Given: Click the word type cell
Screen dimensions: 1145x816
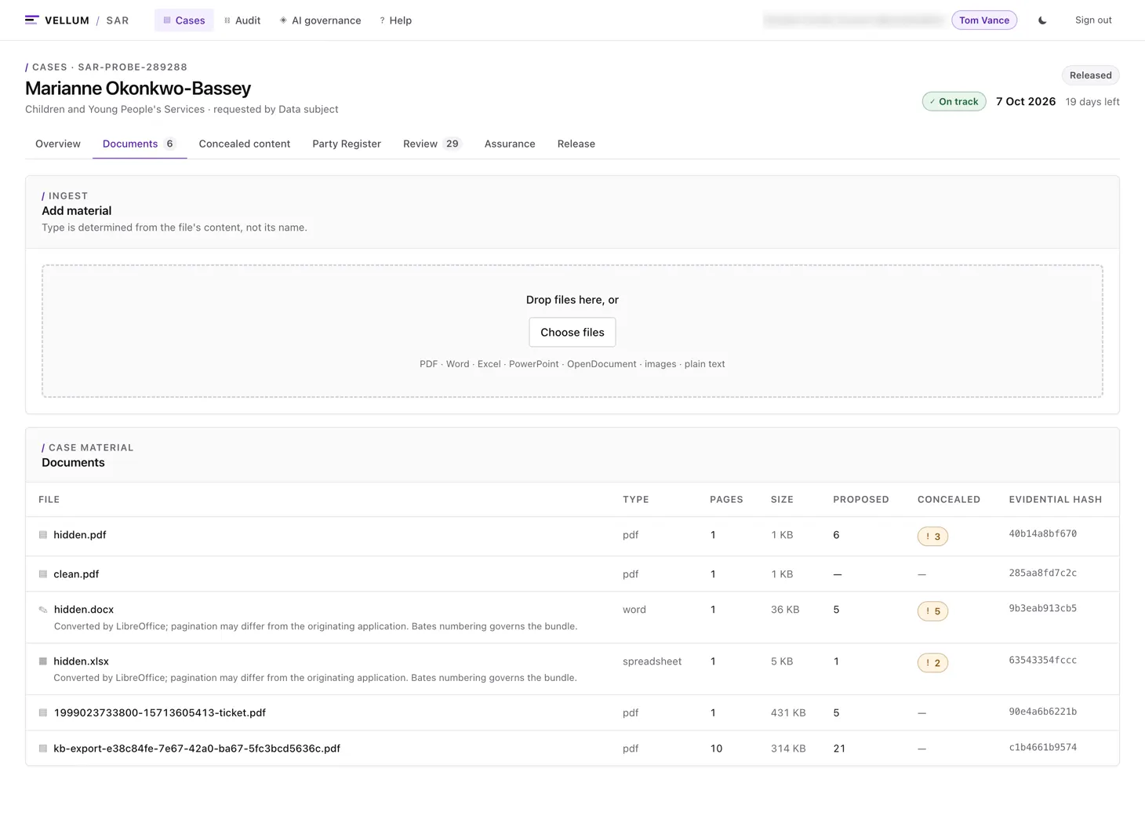Looking at the screenshot, I should [634, 610].
